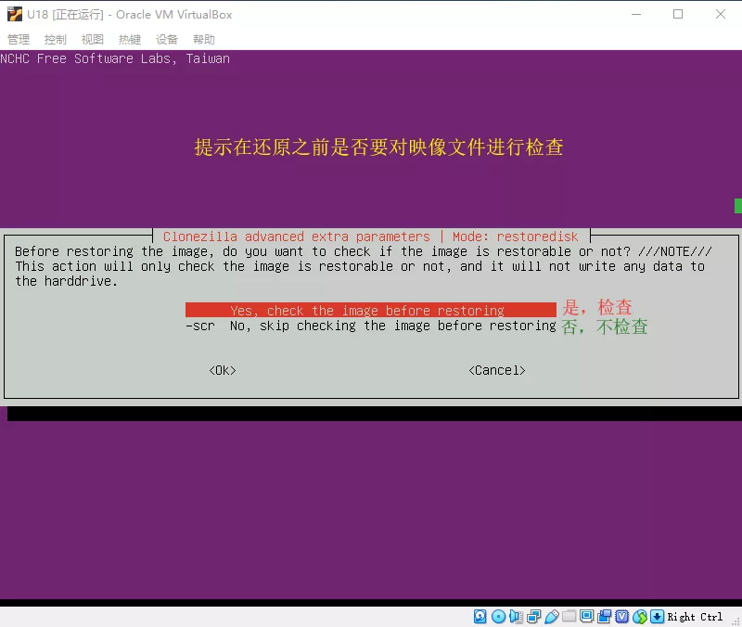Open the 控制 menu
Image resolution: width=742 pixels, height=627 pixels.
[56, 39]
